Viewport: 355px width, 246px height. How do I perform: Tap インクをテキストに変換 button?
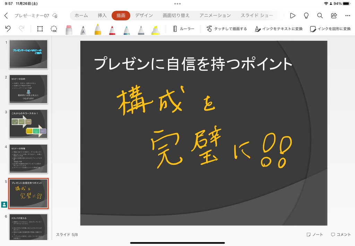[278, 29]
